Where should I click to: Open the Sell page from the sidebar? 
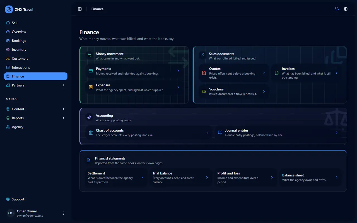coord(36,23)
